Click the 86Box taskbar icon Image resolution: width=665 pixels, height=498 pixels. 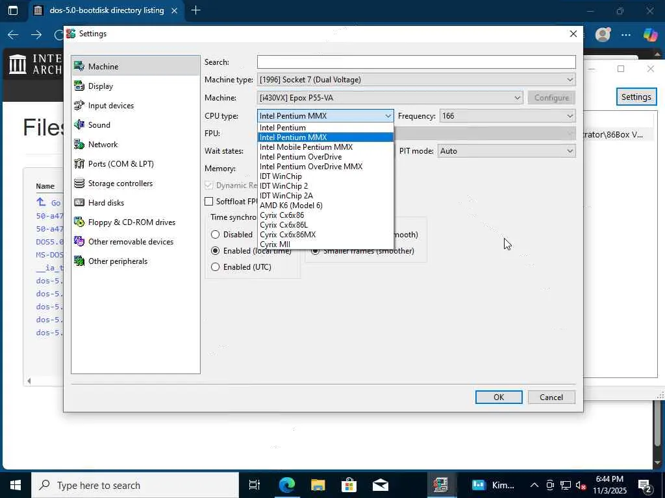click(441, 485)
